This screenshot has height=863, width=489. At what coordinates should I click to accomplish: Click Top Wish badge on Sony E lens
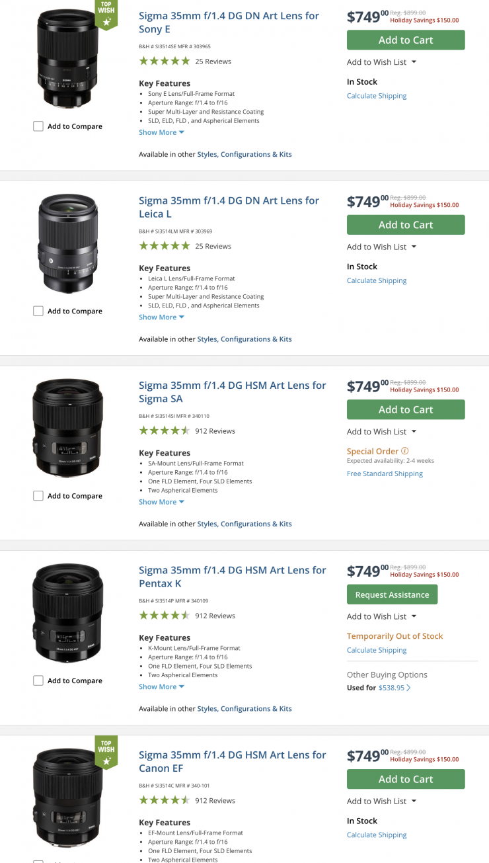(x=106, y=14)
